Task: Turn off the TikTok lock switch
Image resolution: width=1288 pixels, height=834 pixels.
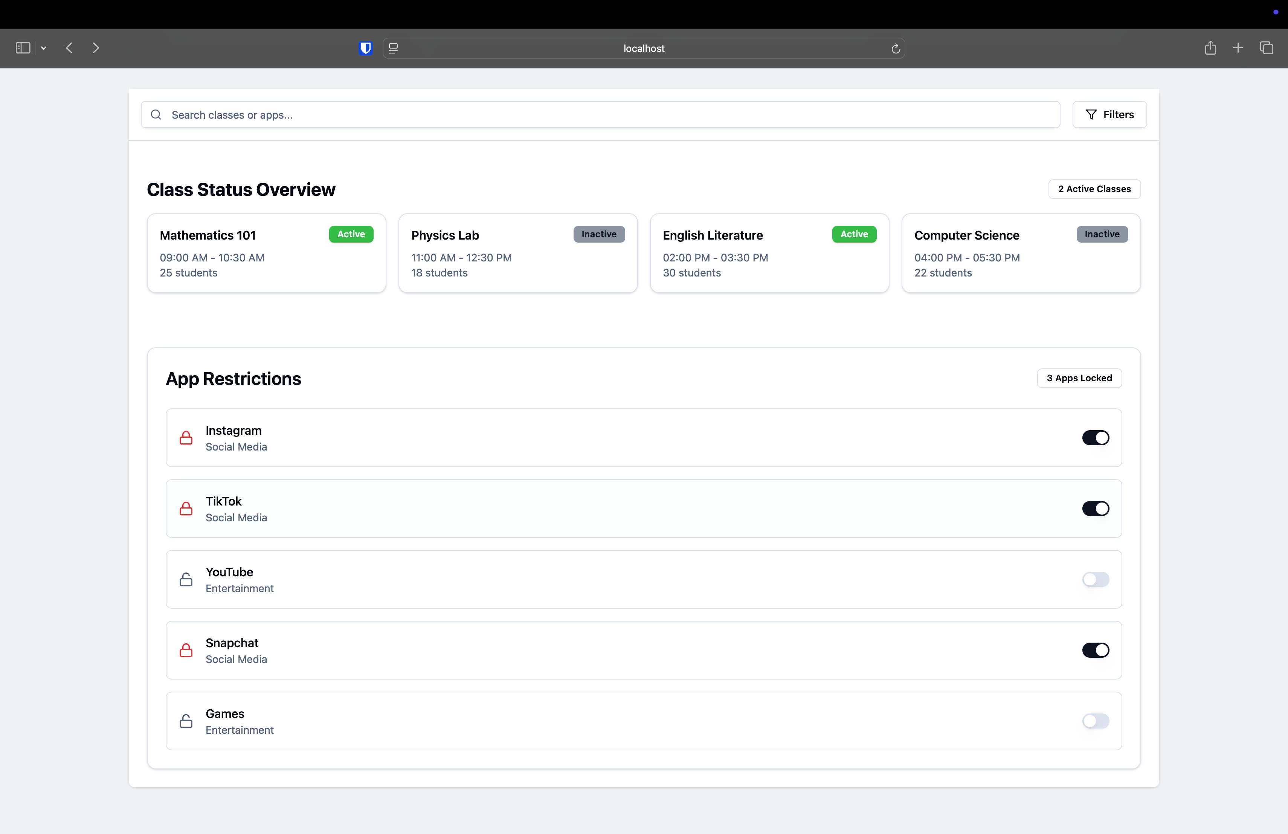Action: click(x=1095, y=509)
